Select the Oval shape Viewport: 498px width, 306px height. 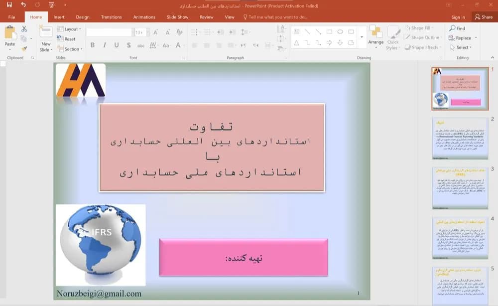pos(340,31)
